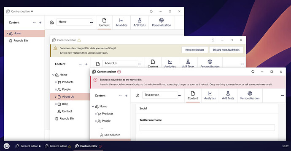Add content with plus in About Us window
Viewport: 291px width, 151px height.
pyautogui.click(x=86, y=64)
